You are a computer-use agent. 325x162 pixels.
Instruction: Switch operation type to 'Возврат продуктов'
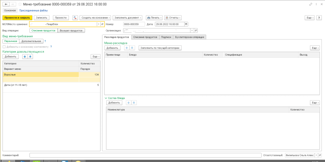coord(71,31)
